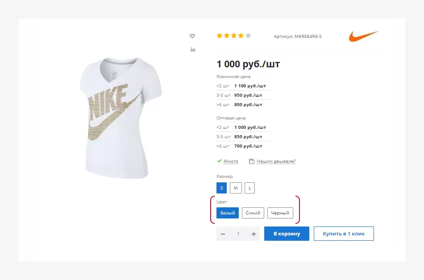Rate product with the fifth gray star
Image resolution: width=424 pixels, height=280 pixels.
pos(248,36)
